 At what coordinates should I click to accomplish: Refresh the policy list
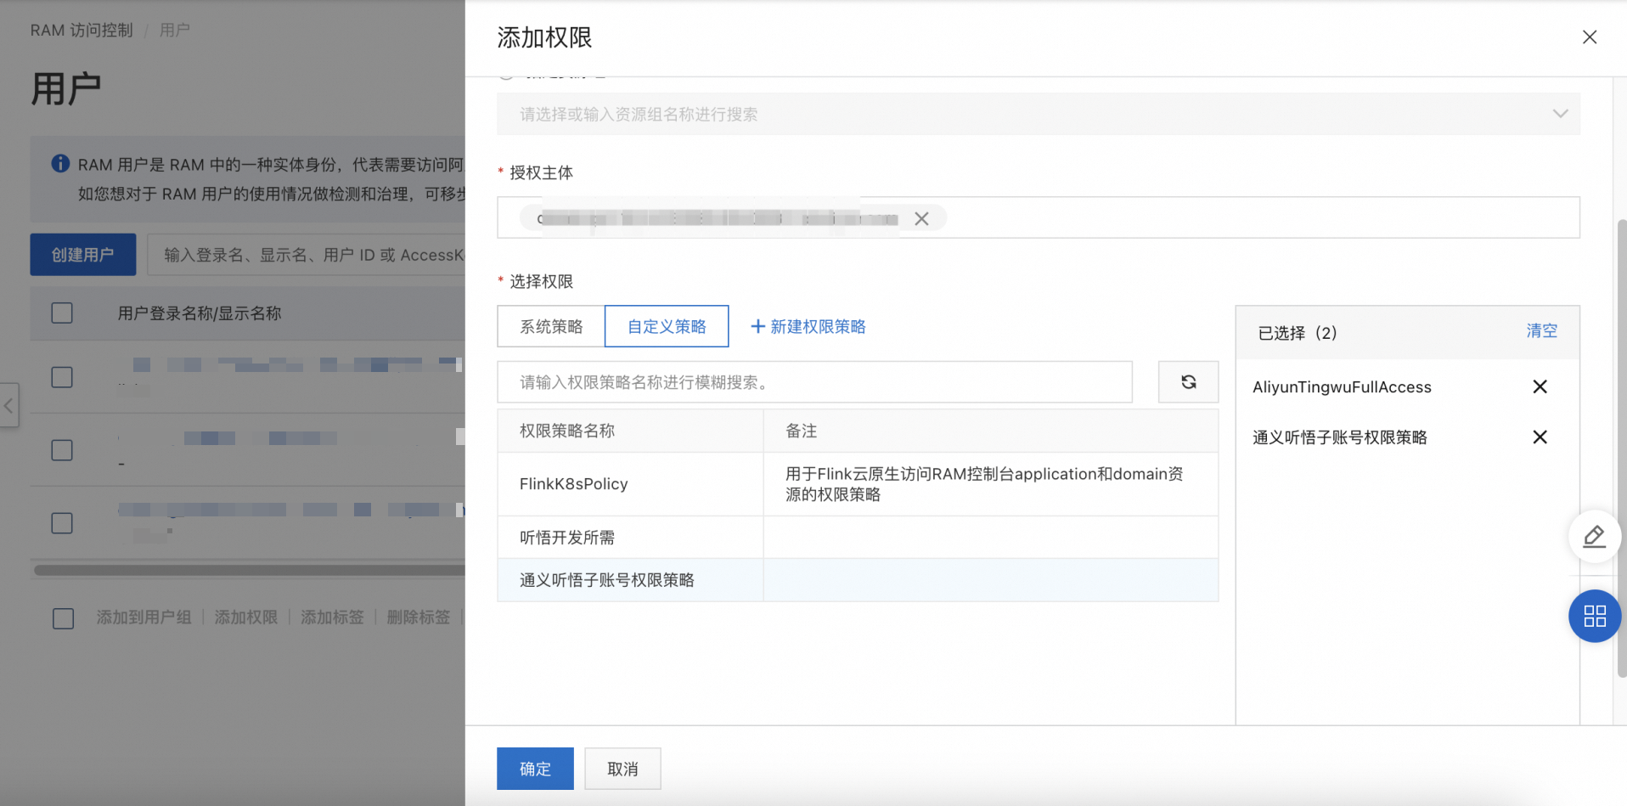[x=1188, y=382]
